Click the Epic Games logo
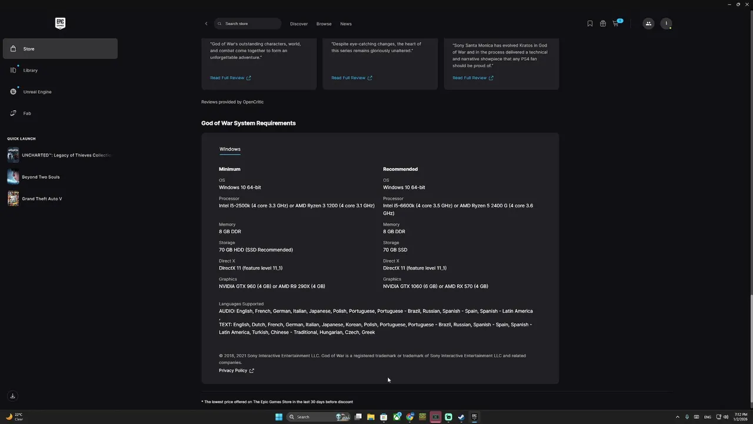 [x=60, y=24]
